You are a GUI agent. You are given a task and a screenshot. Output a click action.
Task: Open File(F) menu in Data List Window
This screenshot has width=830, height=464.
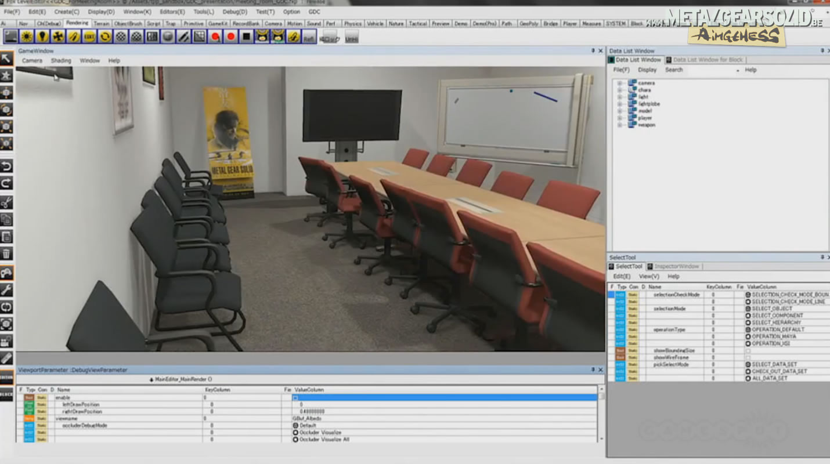click(621, 70)
